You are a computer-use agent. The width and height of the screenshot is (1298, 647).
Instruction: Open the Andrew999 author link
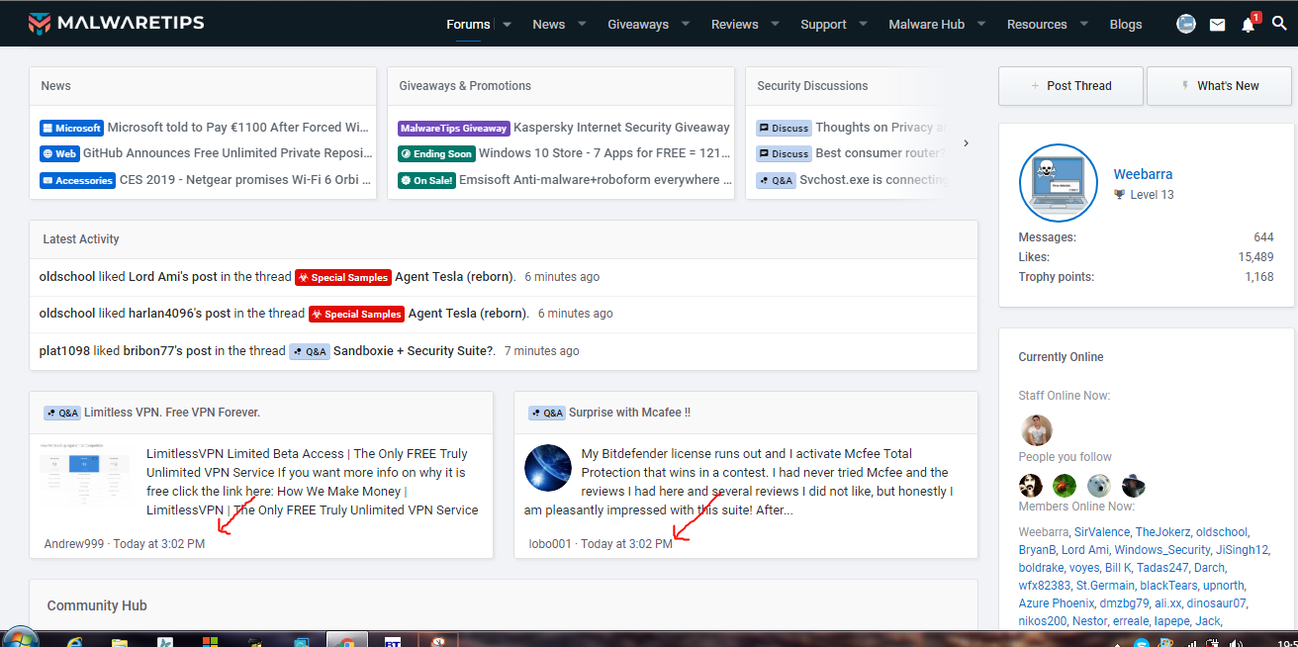coord(74,544)
